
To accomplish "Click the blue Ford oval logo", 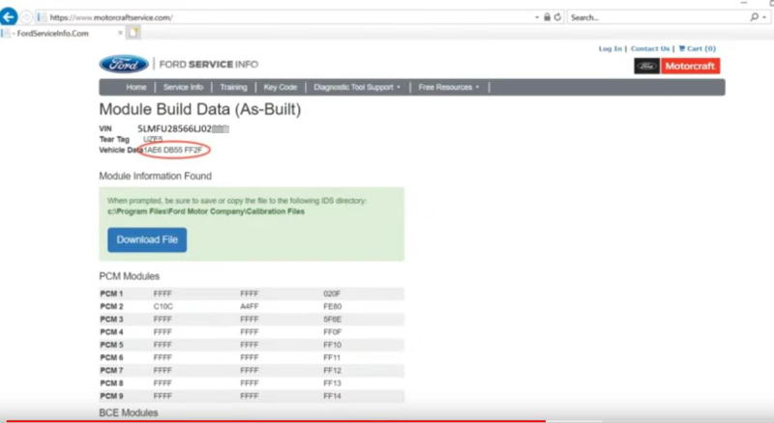I will [x=124, y=64].
